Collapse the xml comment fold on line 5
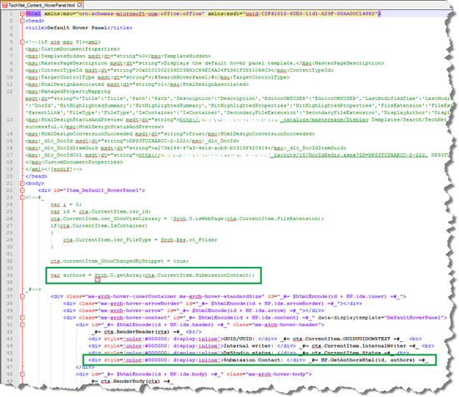The image size is (459, 397). point(23,42)
